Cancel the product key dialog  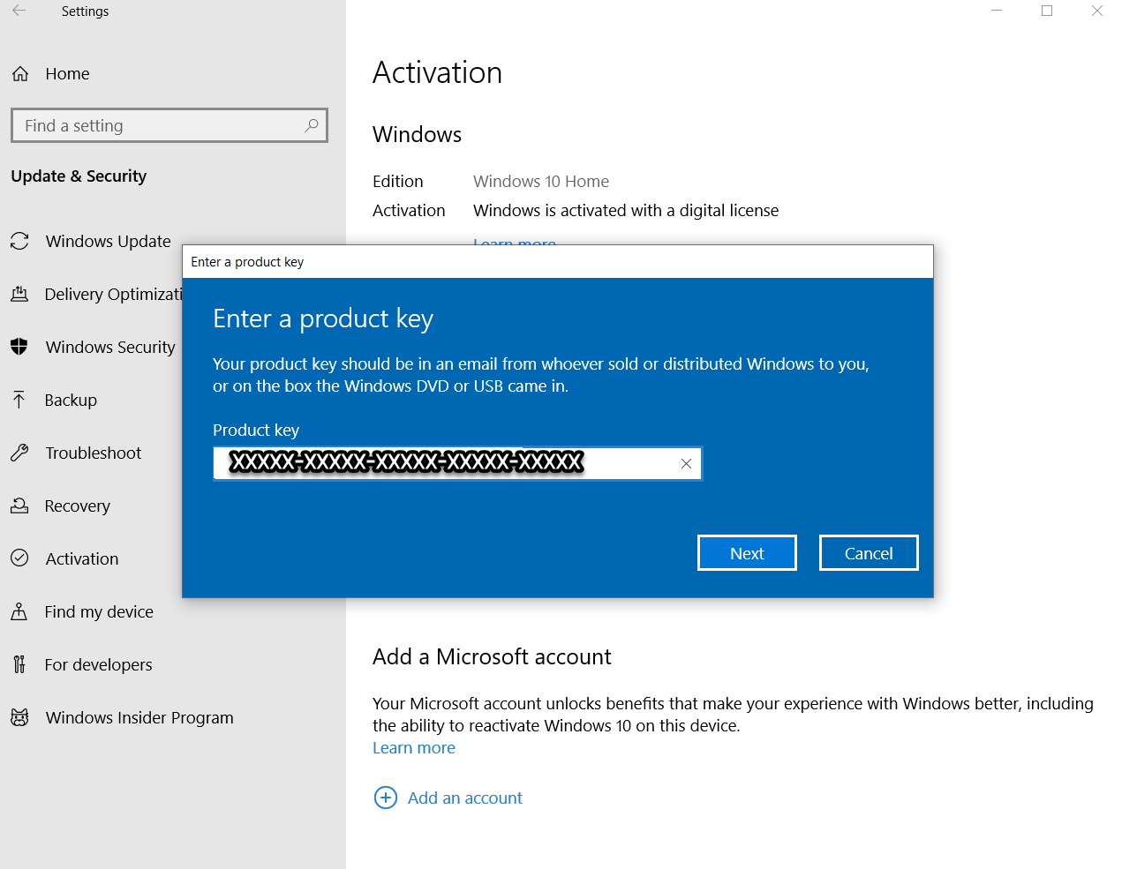coord(868,553)
